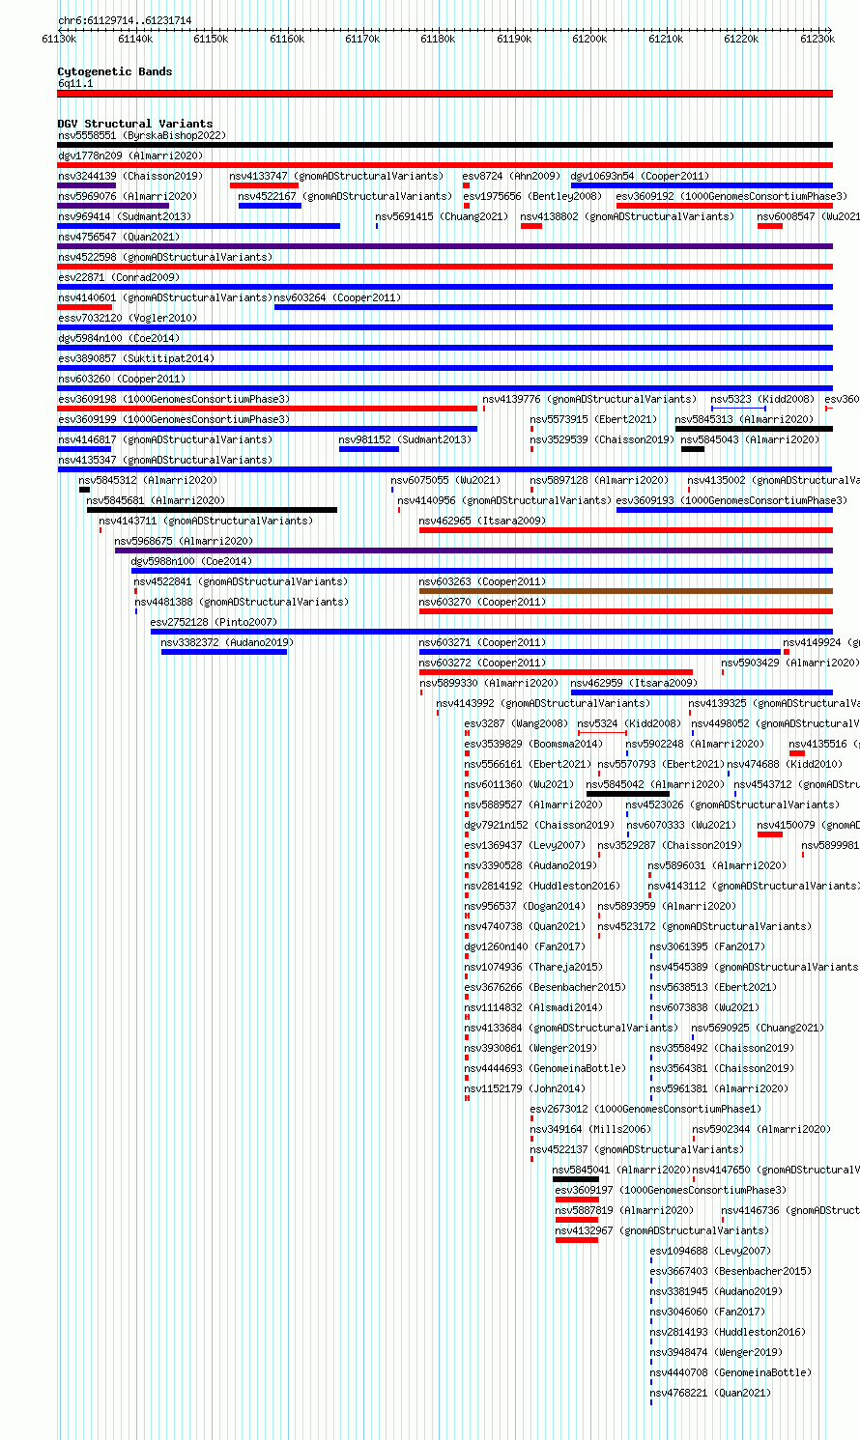The width and height of the screenshot is (860, 1440).
Task: Select essv7032120 (Vogler2010) label
Action: click(x=128, y=319)
